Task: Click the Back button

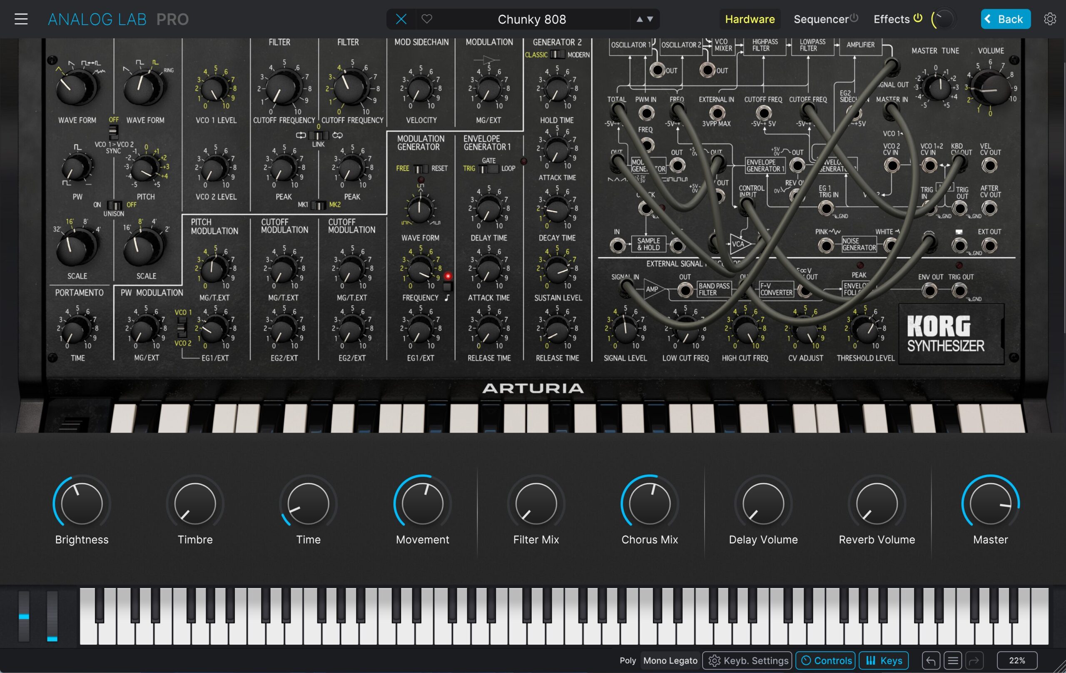Action: click(1005, 19)
